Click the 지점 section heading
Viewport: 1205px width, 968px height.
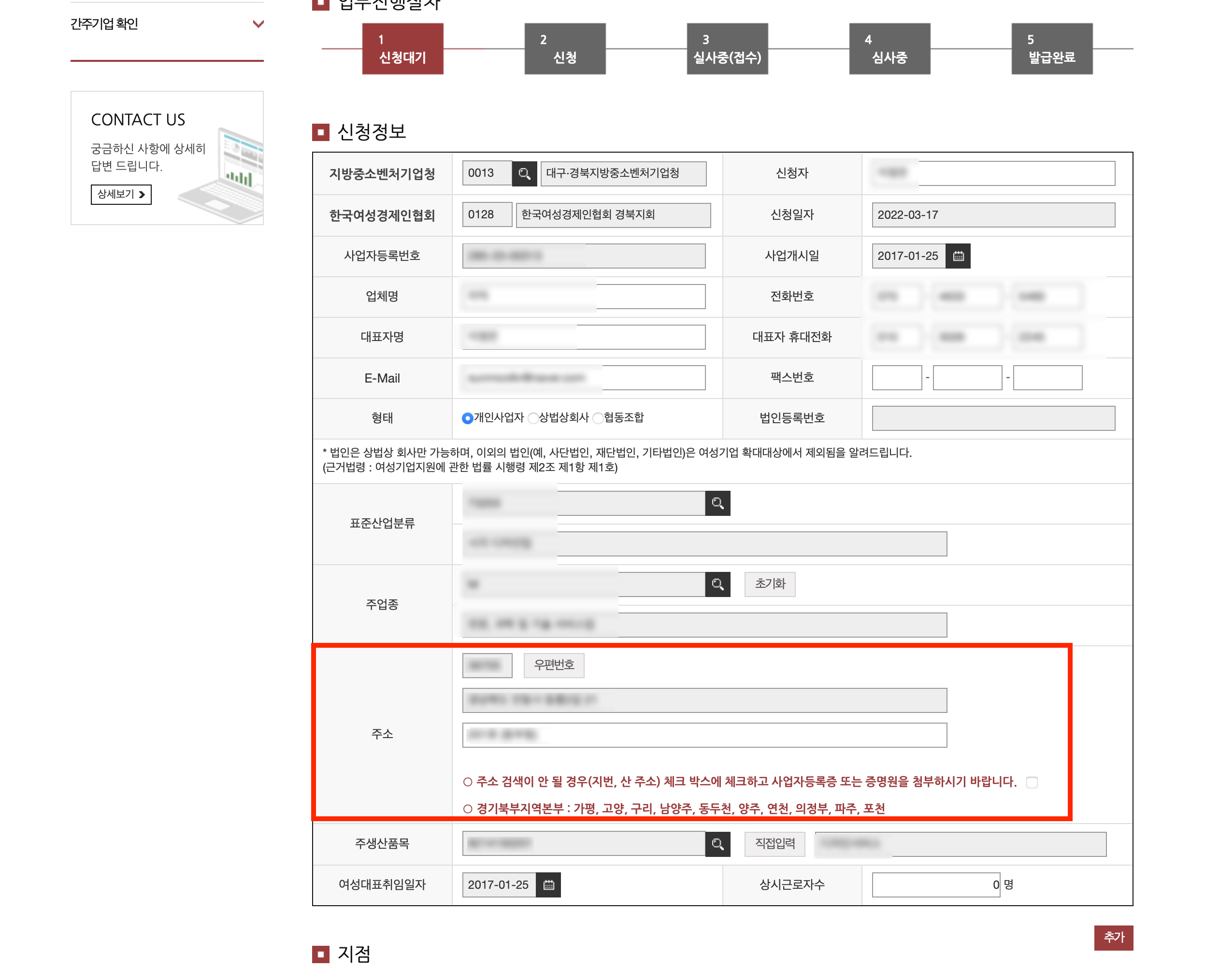point(354,954)
